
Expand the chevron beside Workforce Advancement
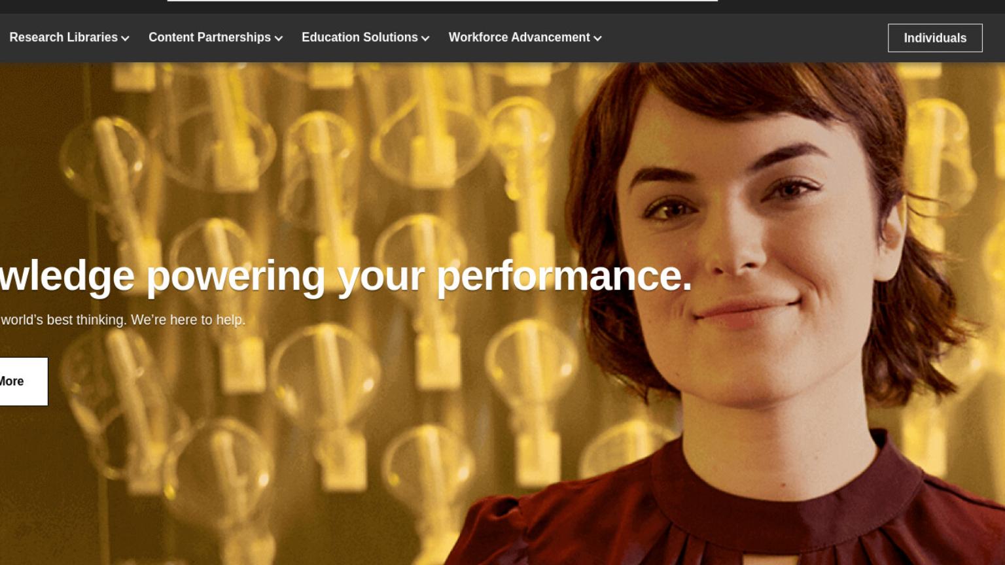597,39
